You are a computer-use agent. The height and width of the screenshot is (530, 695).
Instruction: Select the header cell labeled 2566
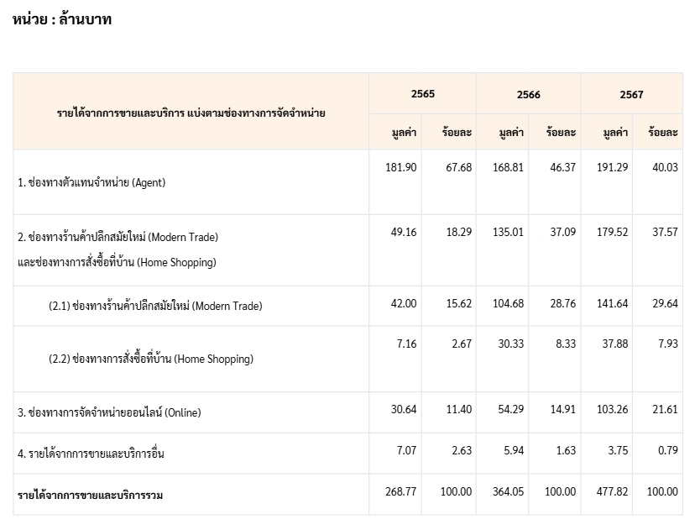point(529,95)
